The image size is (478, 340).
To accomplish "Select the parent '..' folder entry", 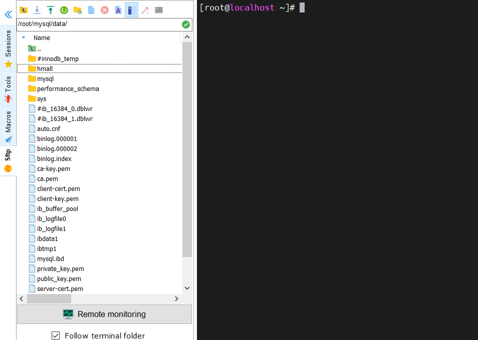I will [35, 48].
